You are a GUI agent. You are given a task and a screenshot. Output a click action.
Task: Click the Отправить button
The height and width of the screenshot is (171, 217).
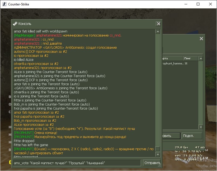tap(152, 163)
